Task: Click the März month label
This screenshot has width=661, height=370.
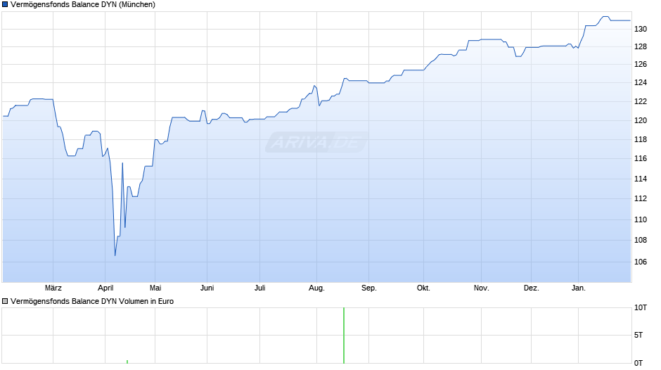Action: click(53, 288)
